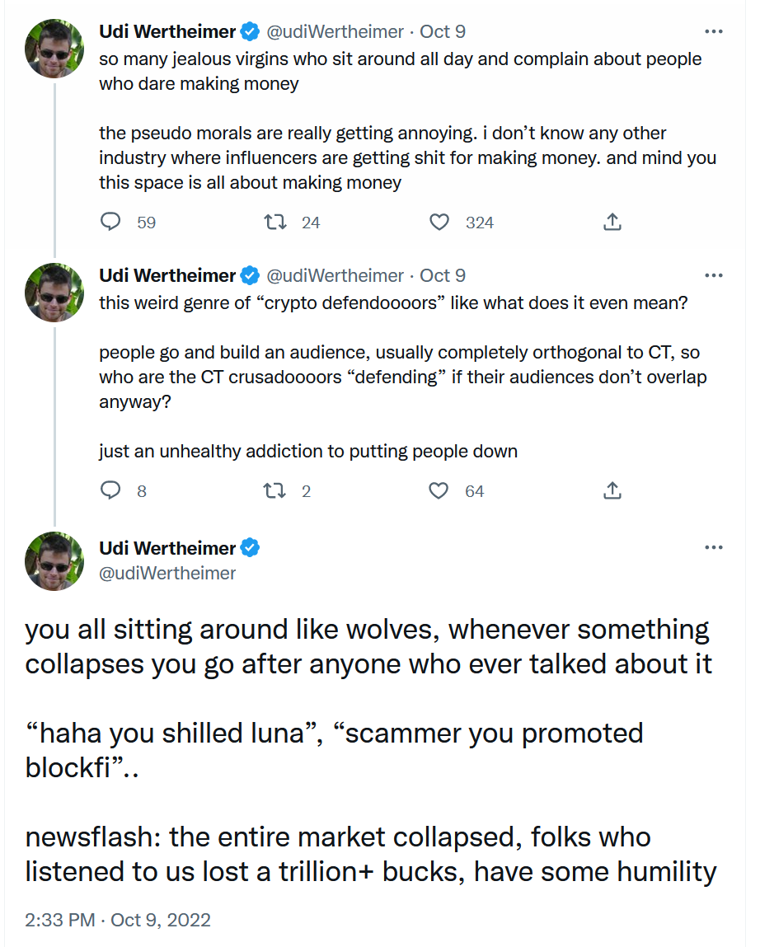The width and height of the screenshot is (760, 947).
Task: Open the Oct 9 date on second tweet
Action: click(443, 275)
